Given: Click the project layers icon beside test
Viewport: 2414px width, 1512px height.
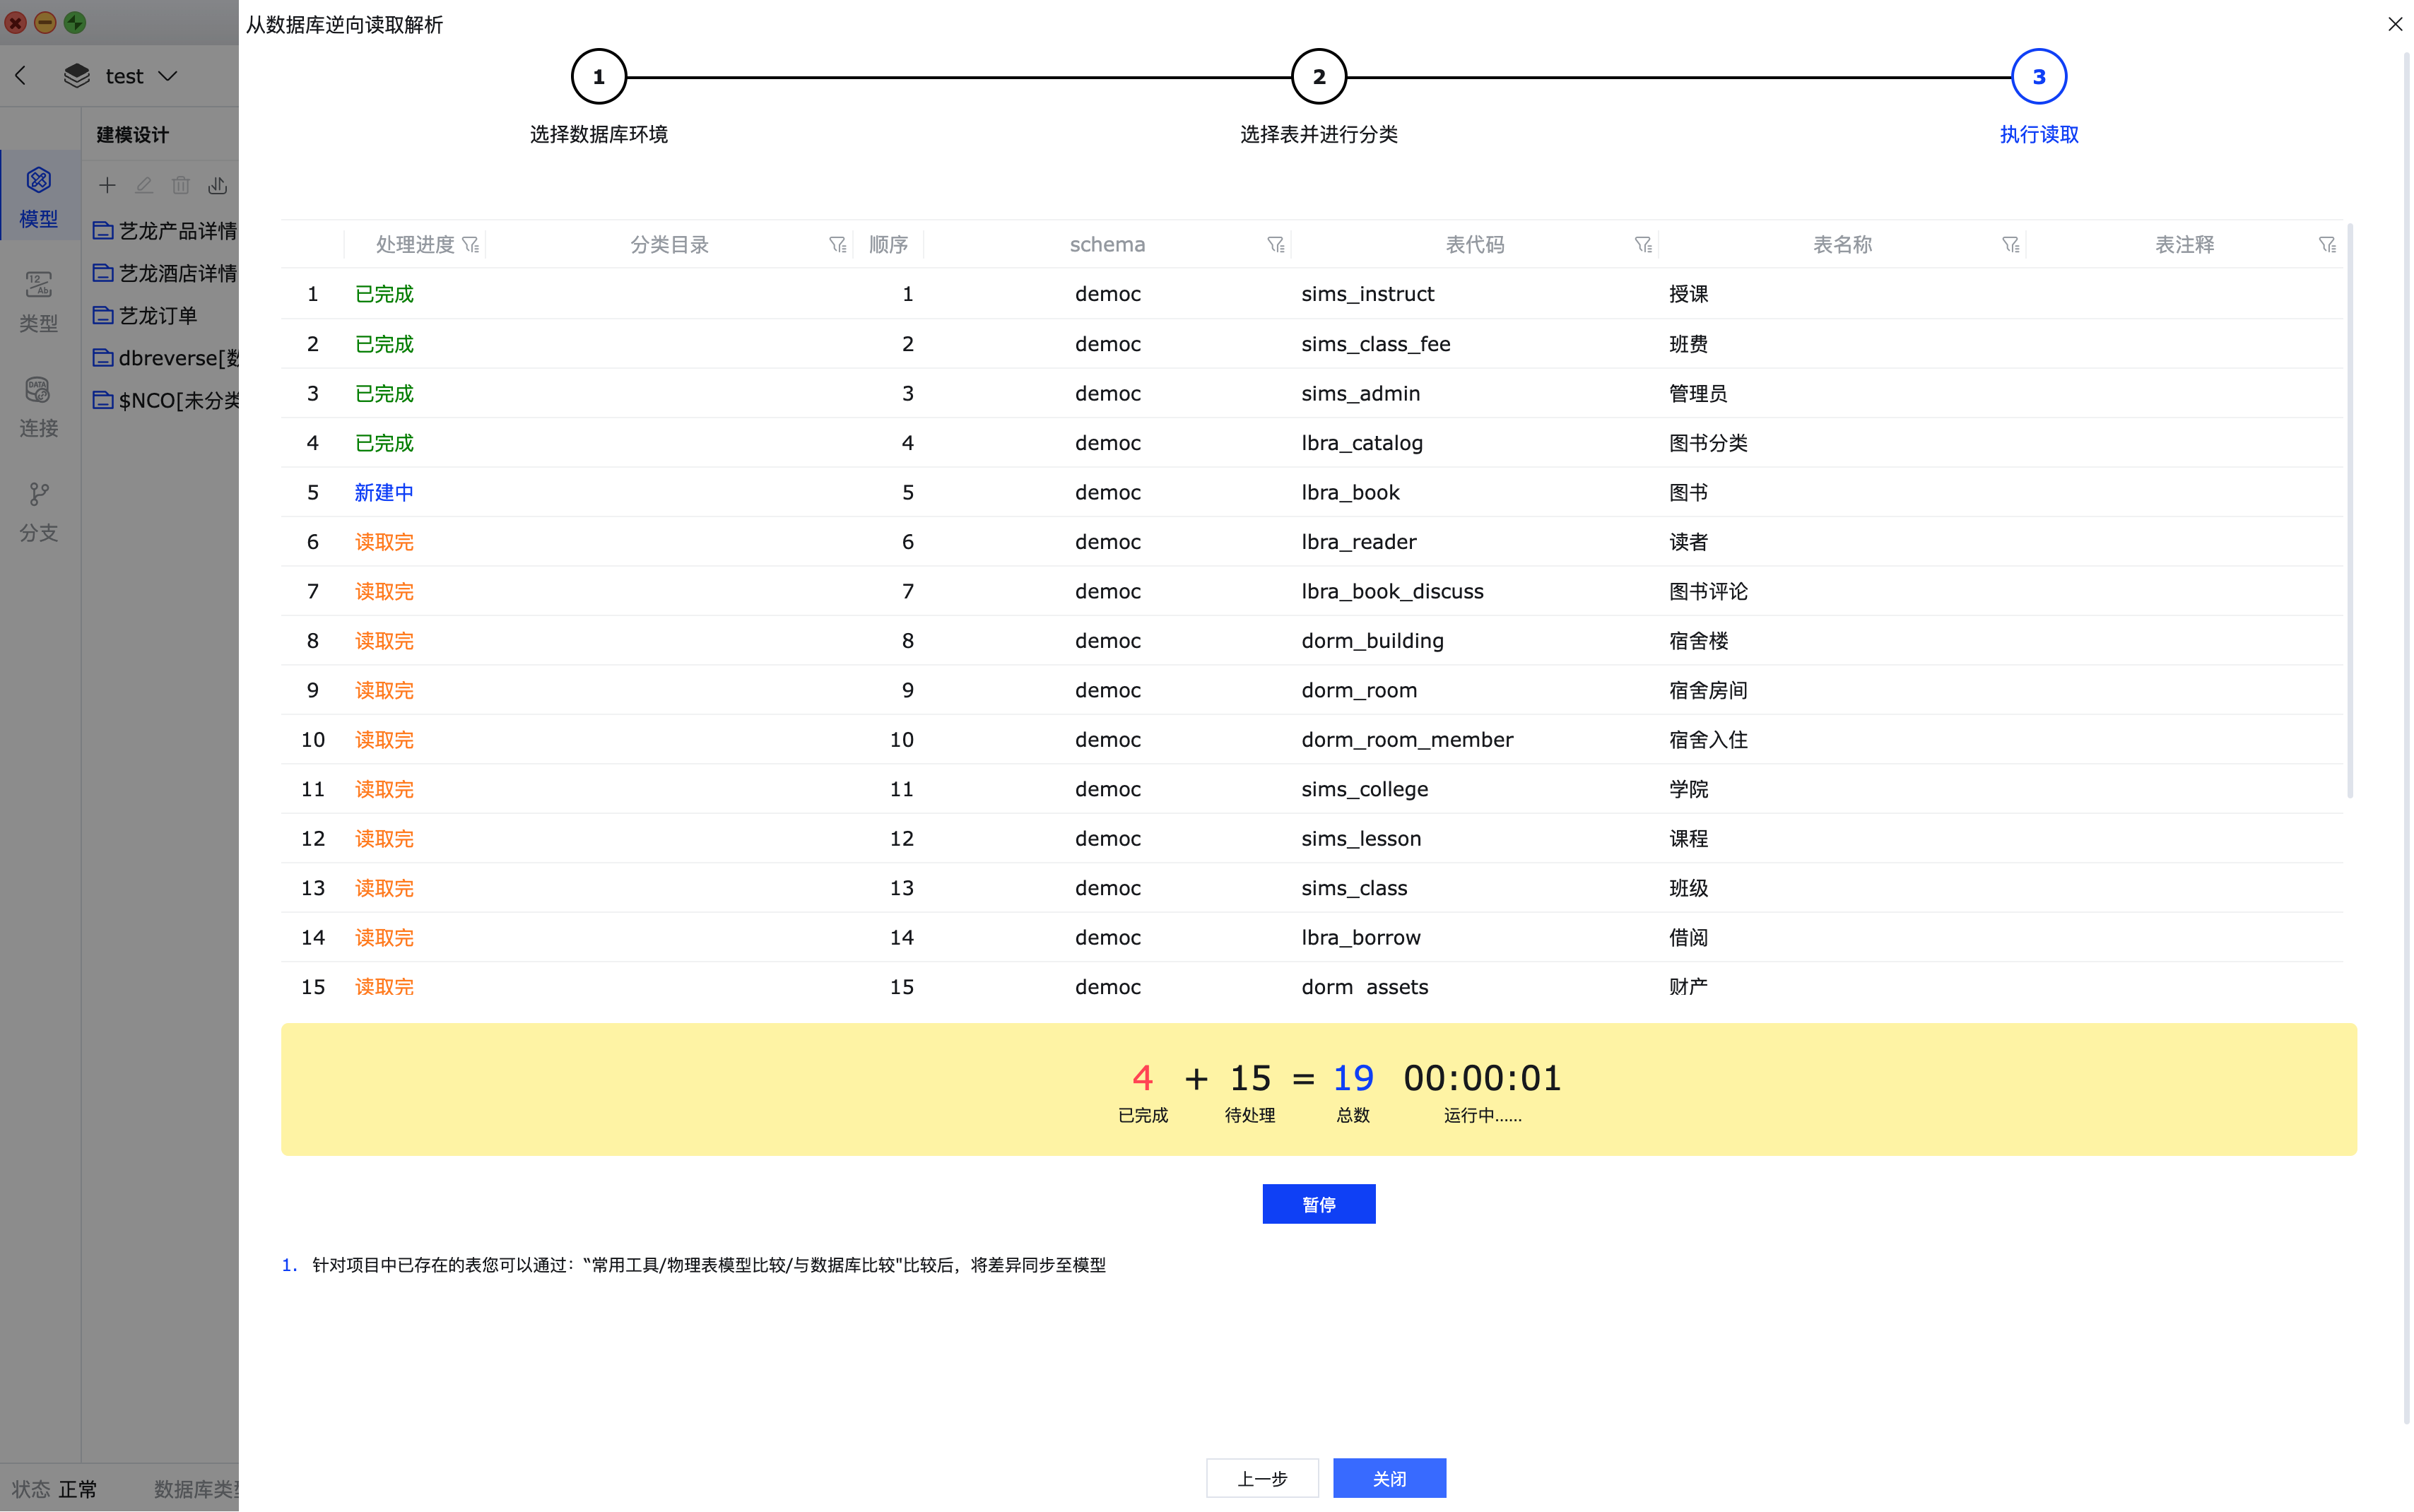Looking at the screenshot, I should tap(77, 76).
